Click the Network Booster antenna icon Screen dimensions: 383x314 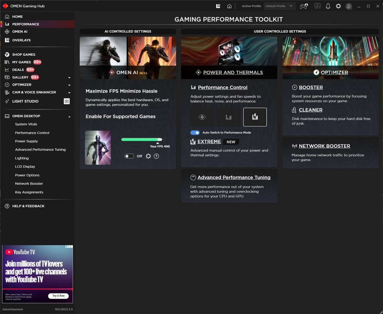(x=294, y=146)
